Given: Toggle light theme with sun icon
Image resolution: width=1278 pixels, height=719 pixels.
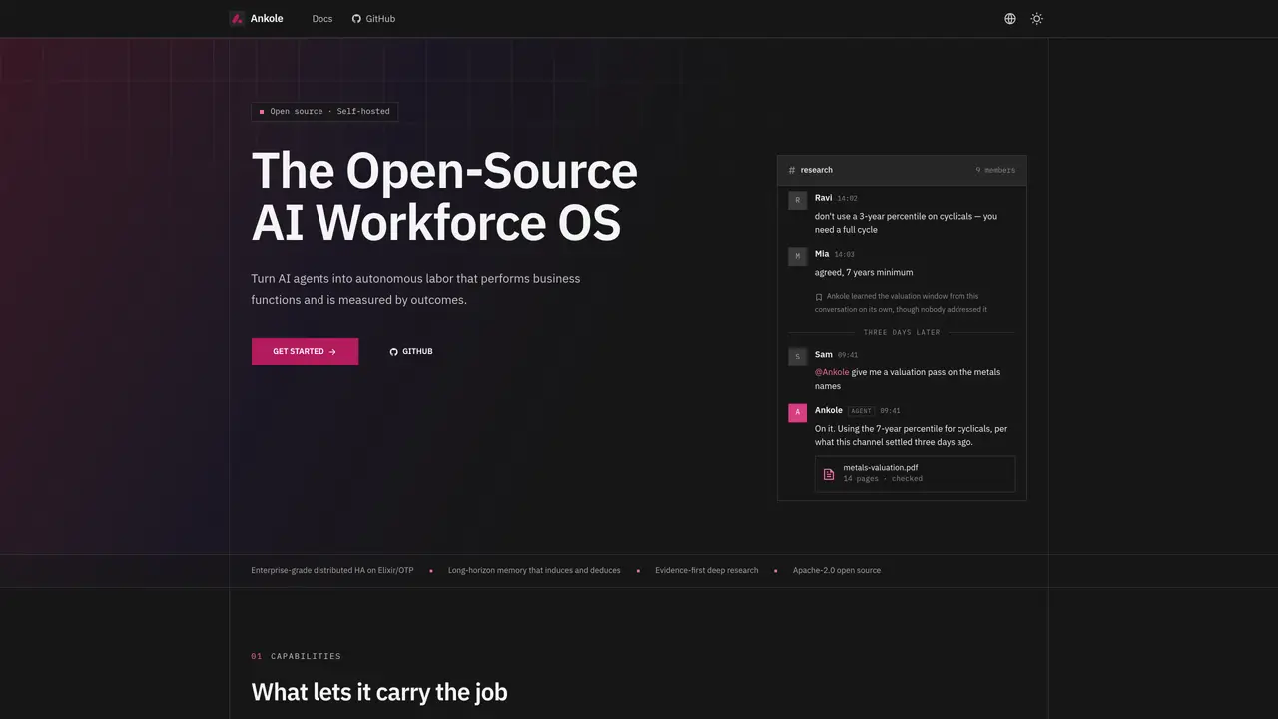Looking at the screenshot, I should pyautogui.click(x=1037, y=18).
